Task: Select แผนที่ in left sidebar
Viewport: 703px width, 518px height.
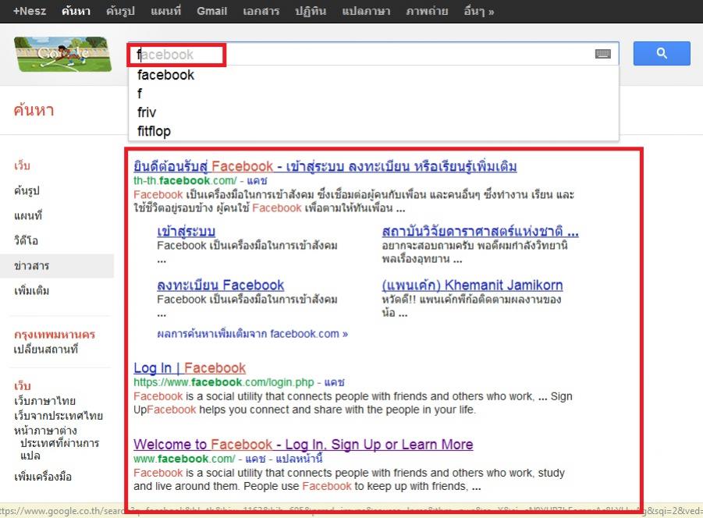Action: (x=28, y=215)
